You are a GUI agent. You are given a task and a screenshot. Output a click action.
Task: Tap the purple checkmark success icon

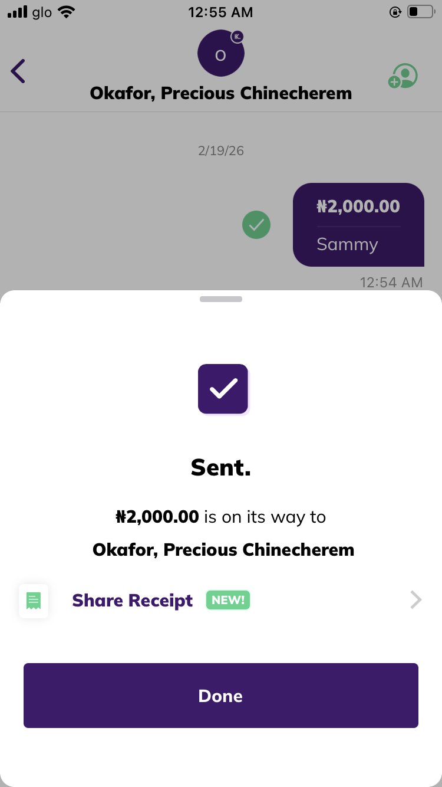[x=223, y=389]
